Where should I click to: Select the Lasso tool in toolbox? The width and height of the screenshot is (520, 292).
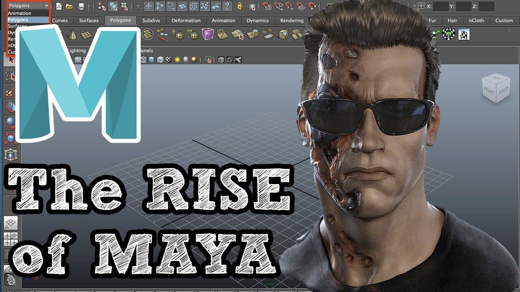tap(11, 76)
